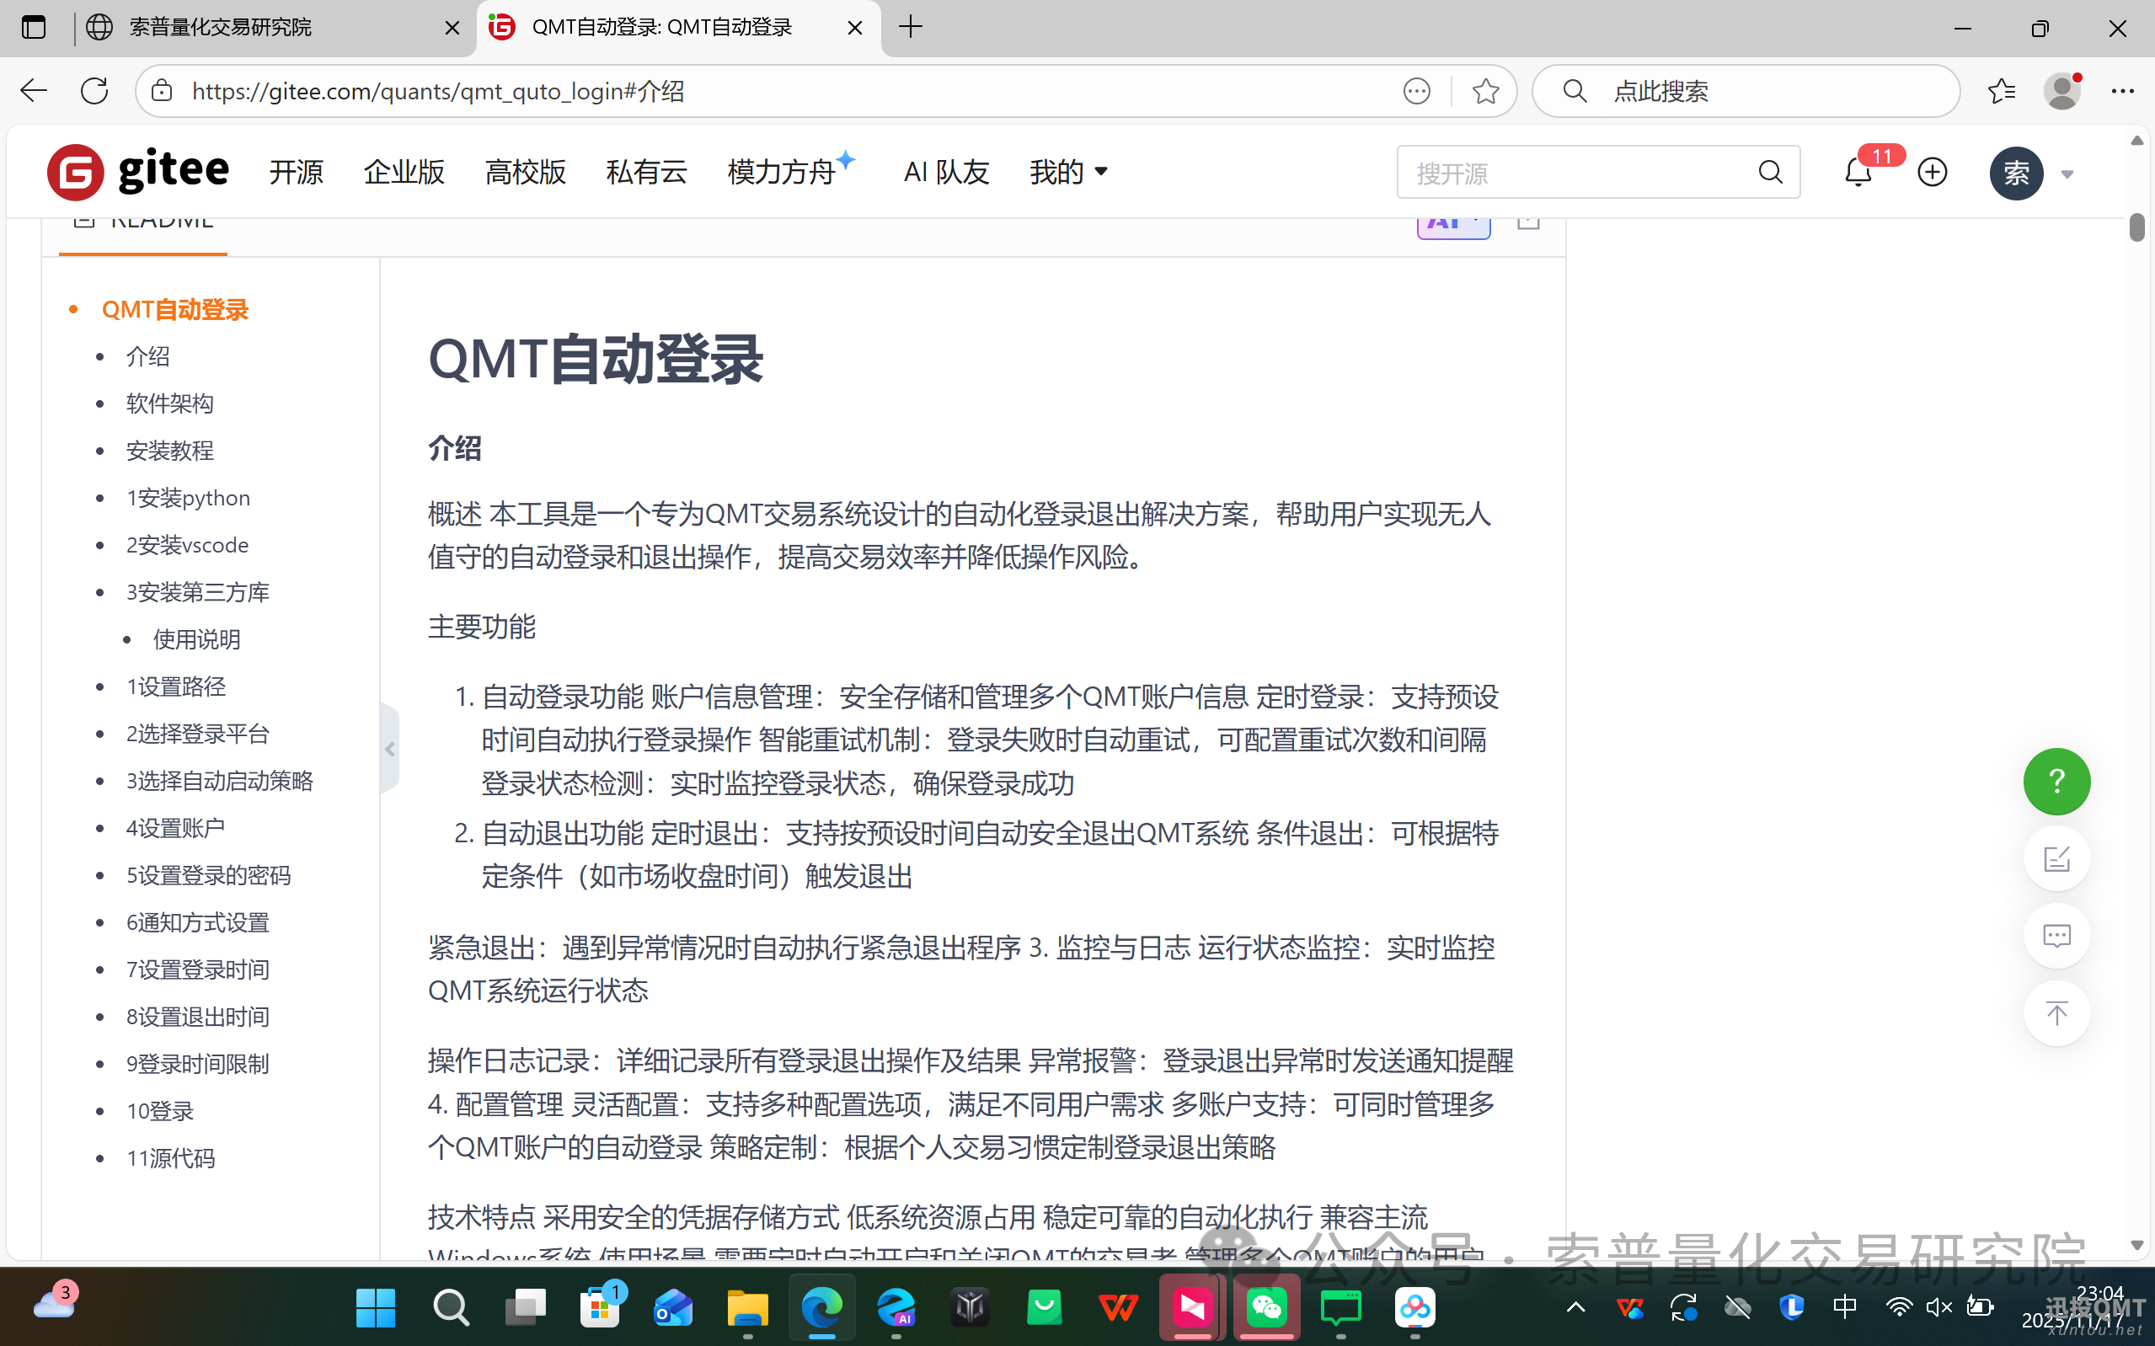Image resolution: width=2155 pixels, height=1346 pixels.
Task: Open the feedback comment bubble icon
Action: [2056, 936]
